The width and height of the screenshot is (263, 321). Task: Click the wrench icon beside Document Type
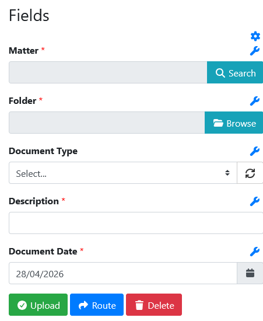(x=255, y=151)
